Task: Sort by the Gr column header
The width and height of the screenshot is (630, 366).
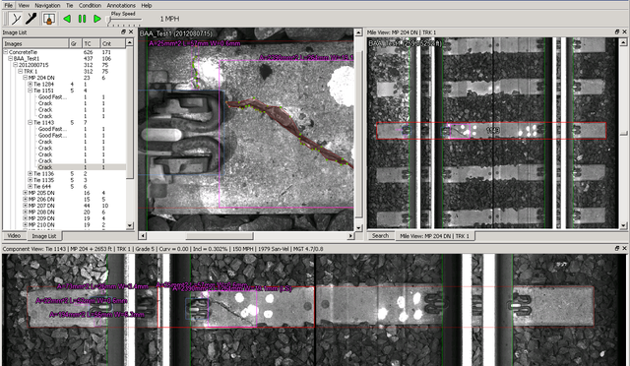Action: click(x=76, y=43)
